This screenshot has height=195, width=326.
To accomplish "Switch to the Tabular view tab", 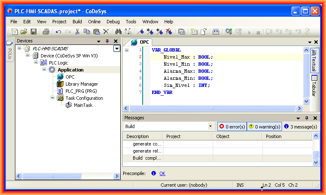I will click(314, 86).
